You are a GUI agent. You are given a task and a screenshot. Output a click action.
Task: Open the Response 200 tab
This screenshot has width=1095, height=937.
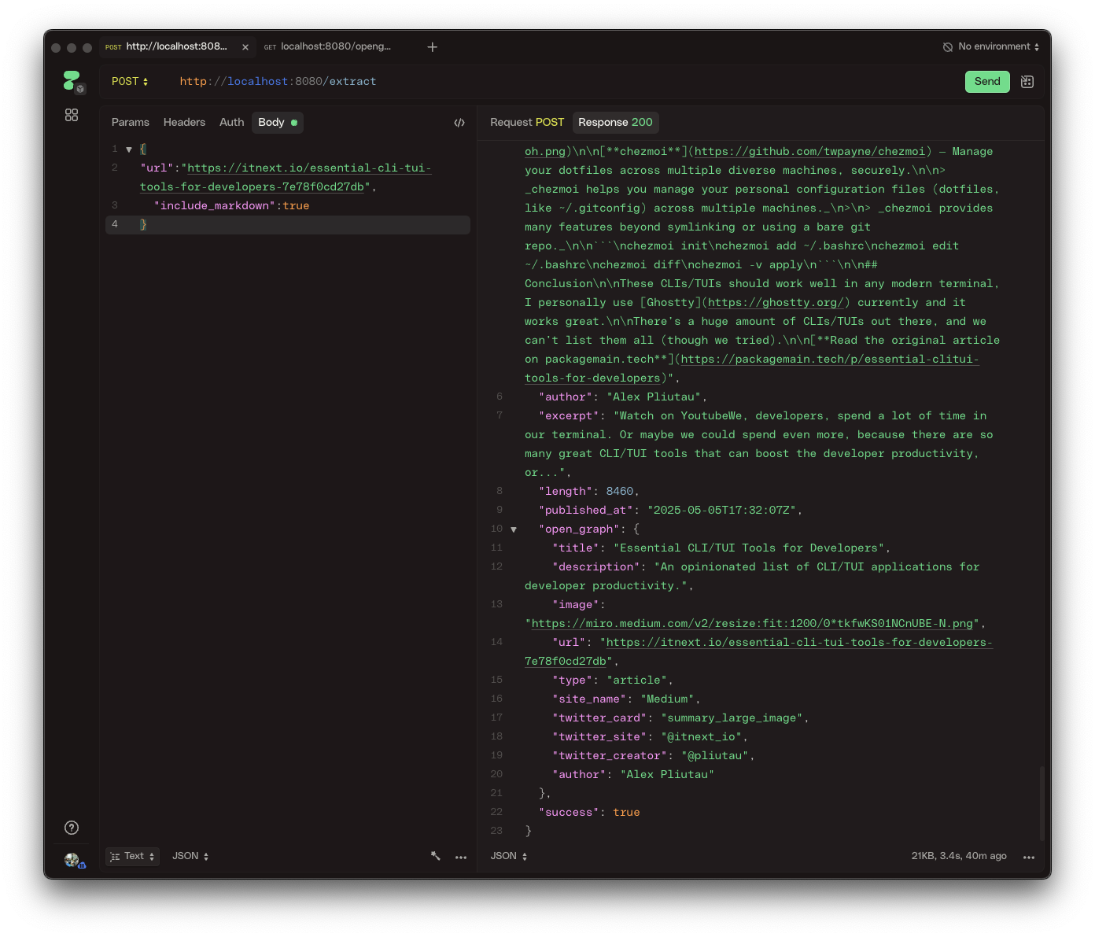tap(615, 122)
